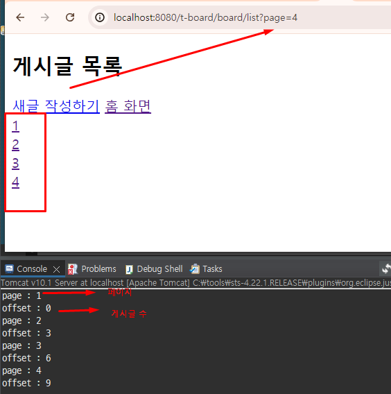Go to page 2 link
Viewport: 391px width, 394px height.
(x=15, y=145)
